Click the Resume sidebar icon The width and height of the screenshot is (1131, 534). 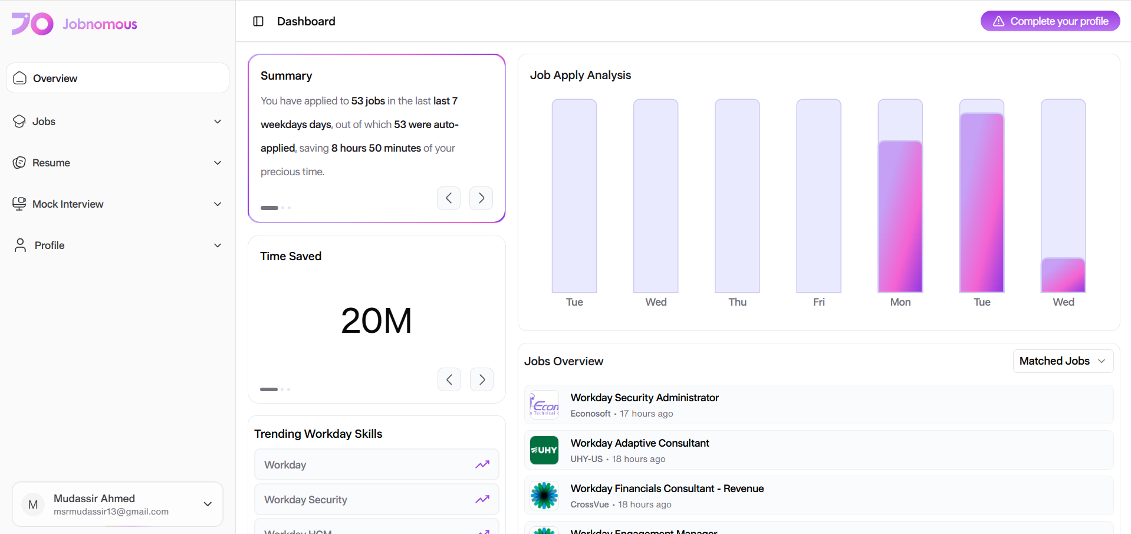pyautogui.click(x=19, y=163)
